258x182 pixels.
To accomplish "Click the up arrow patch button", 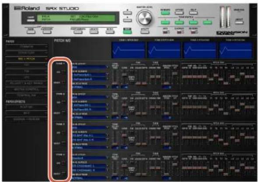I will click(x=128, y=13).
